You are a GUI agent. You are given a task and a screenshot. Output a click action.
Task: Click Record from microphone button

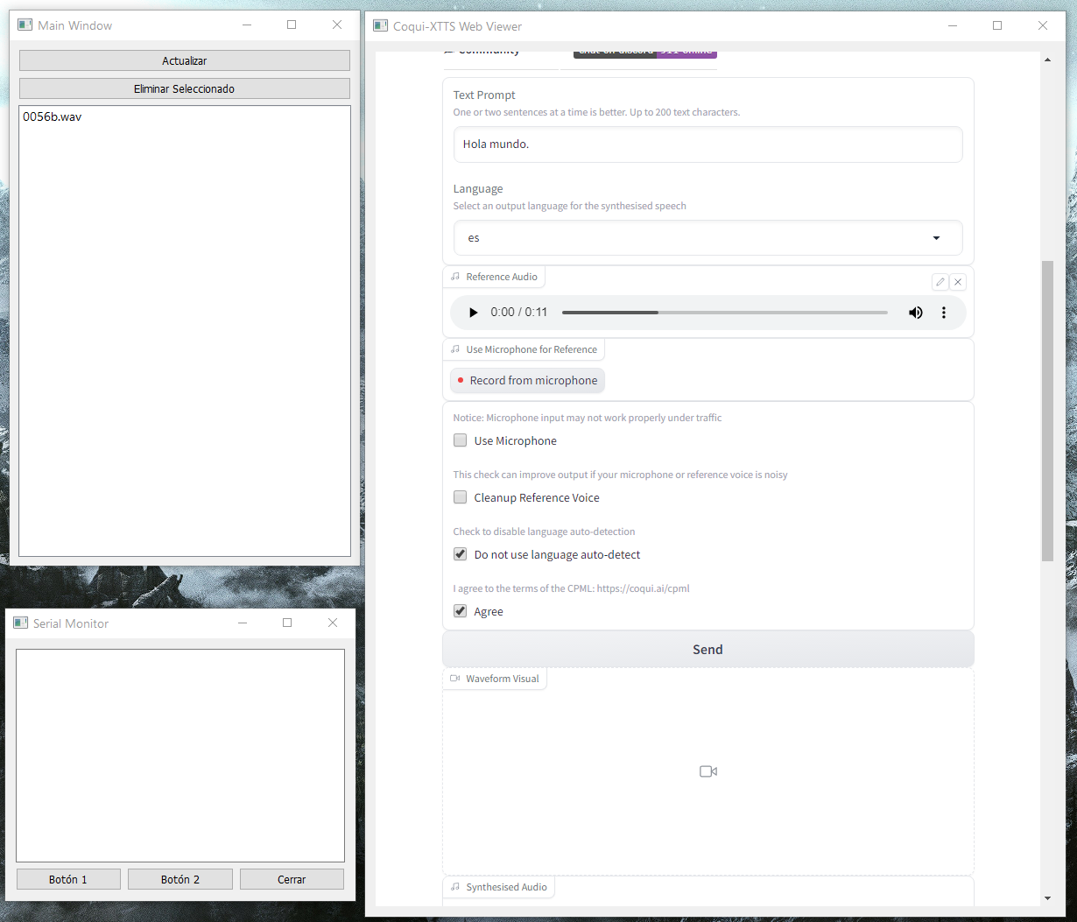click(527, 381)
